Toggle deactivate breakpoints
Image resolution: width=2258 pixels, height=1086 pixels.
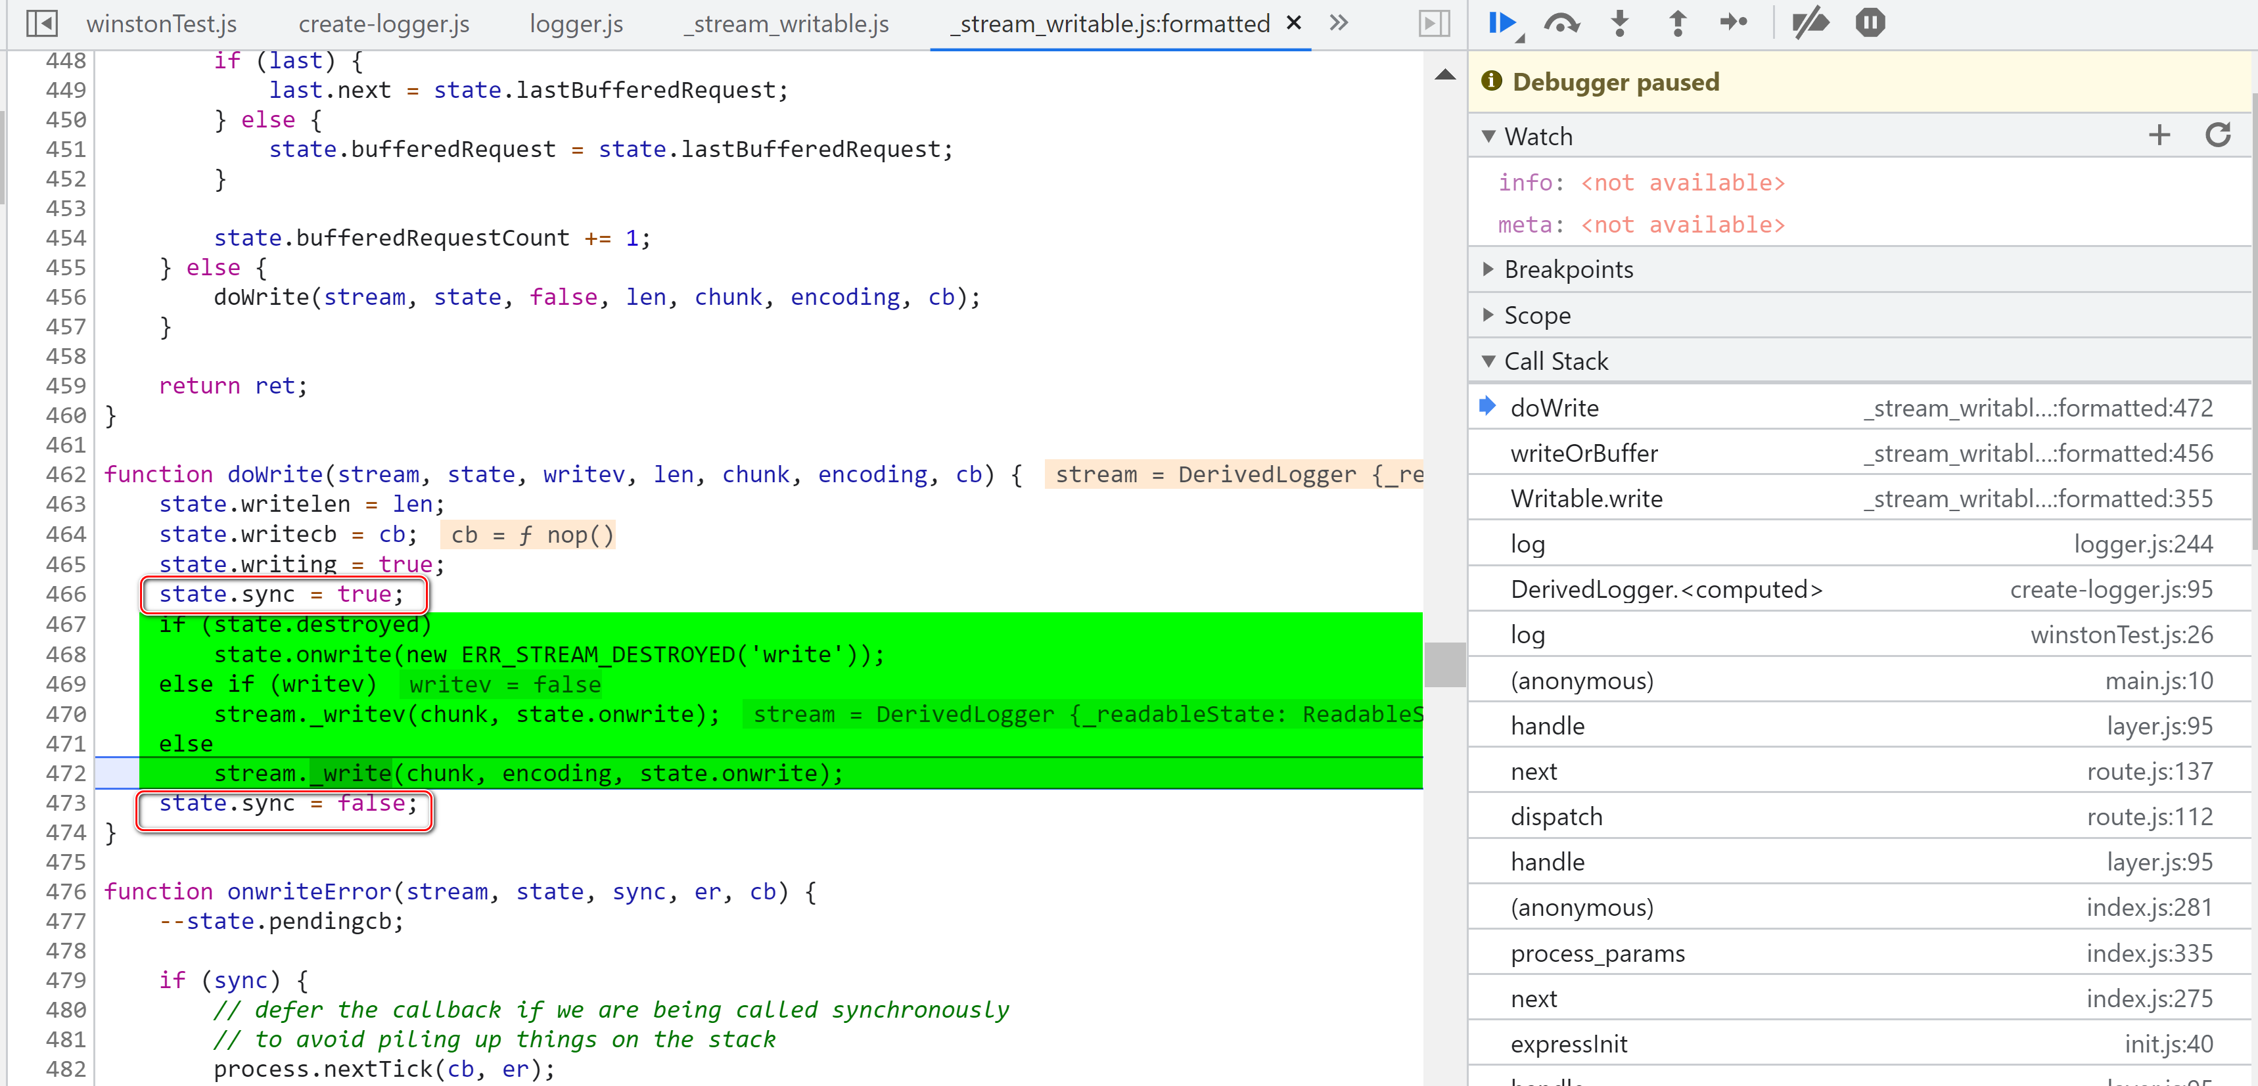(1810, 23)
